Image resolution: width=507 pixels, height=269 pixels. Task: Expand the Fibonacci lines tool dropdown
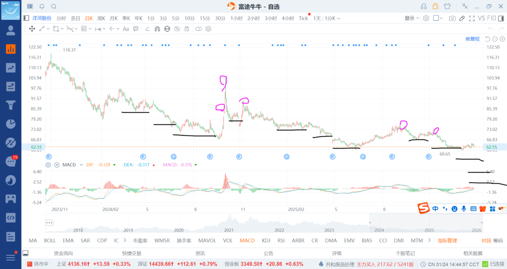tap(90, 29)
